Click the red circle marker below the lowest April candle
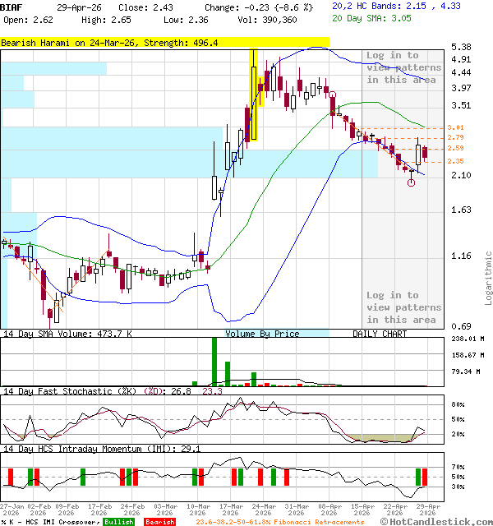Viewport: 493px width, 526px height. point(411,182)
